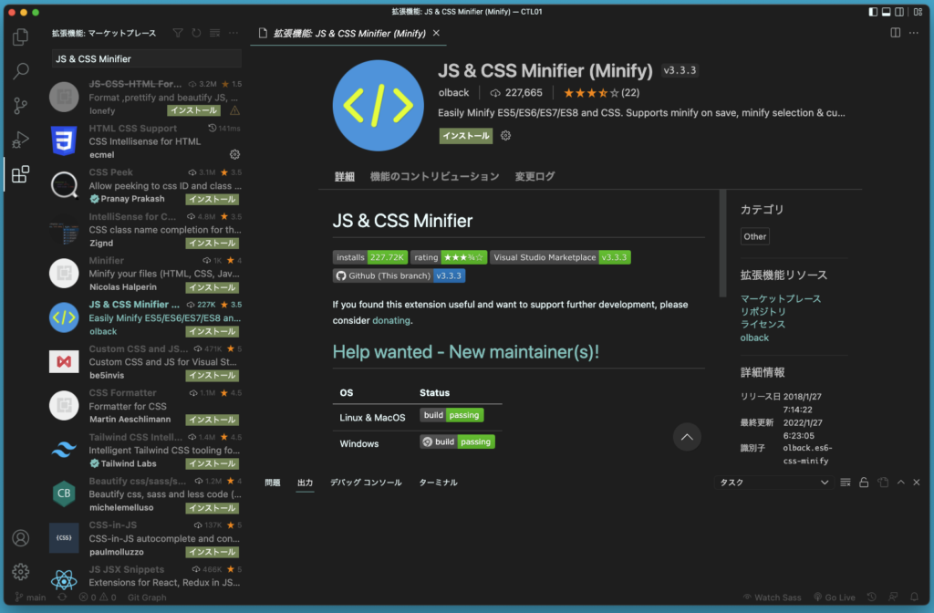The height and width of the screenshot is (613, 934).
Task: Open the Accounts menu icon
Action: [20, 538]
